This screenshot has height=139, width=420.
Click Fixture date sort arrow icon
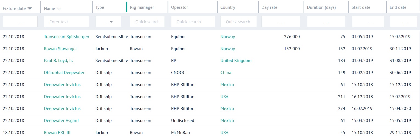click(x=30, y=8)
